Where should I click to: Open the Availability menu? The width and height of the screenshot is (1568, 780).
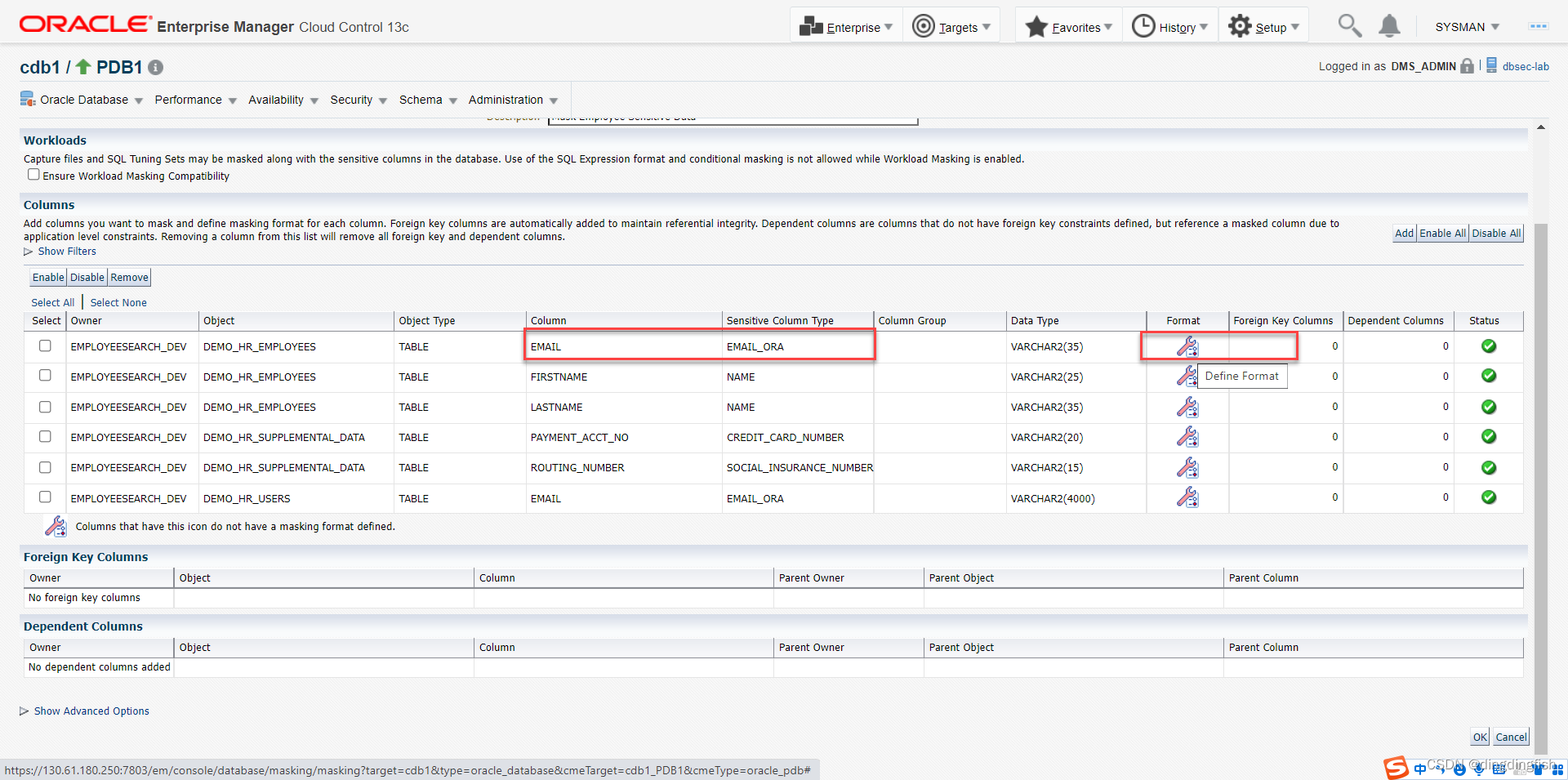(283, 100)
